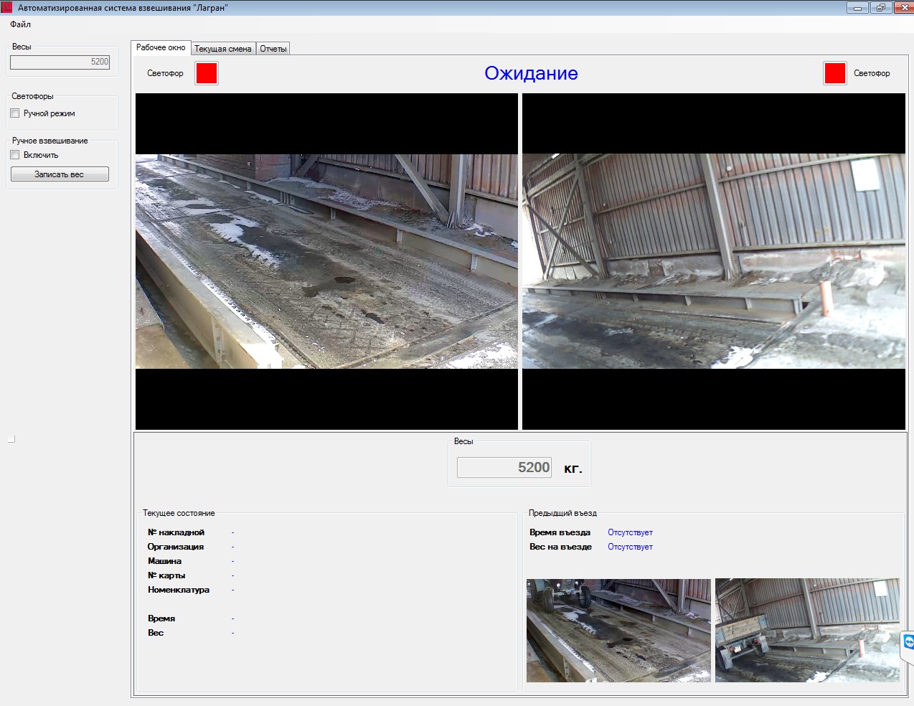
Task: Click the left camera video feed
Action: (326, 261)
